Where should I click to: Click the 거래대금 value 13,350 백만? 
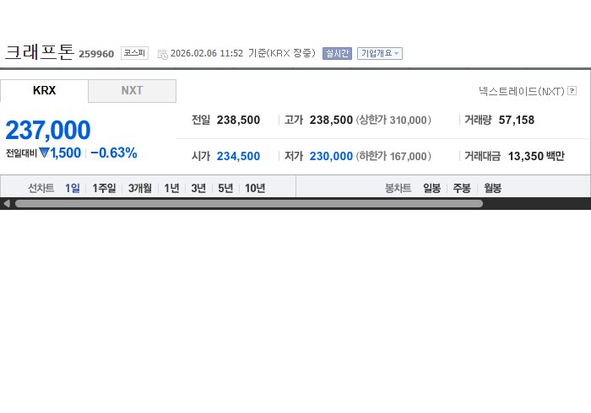point(536,156)
